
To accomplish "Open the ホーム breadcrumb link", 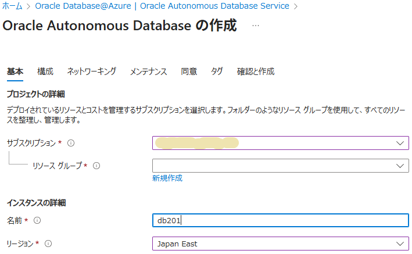I will pos(12,6).
